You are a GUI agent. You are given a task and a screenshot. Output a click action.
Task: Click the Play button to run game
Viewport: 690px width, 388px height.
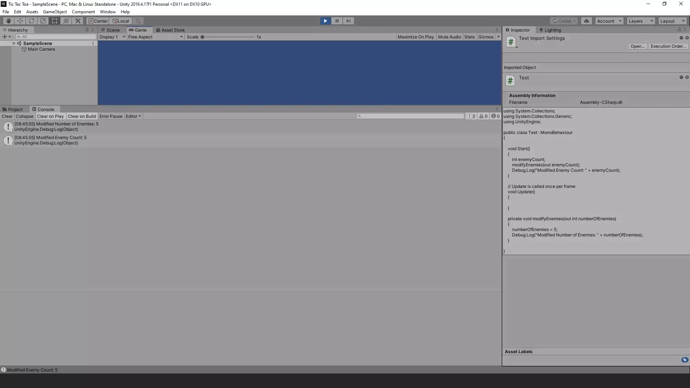click(326, 20)
